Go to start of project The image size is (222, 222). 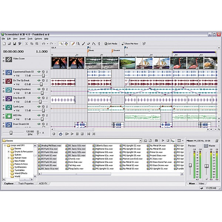pyautogui.click(x=89, y=134)
